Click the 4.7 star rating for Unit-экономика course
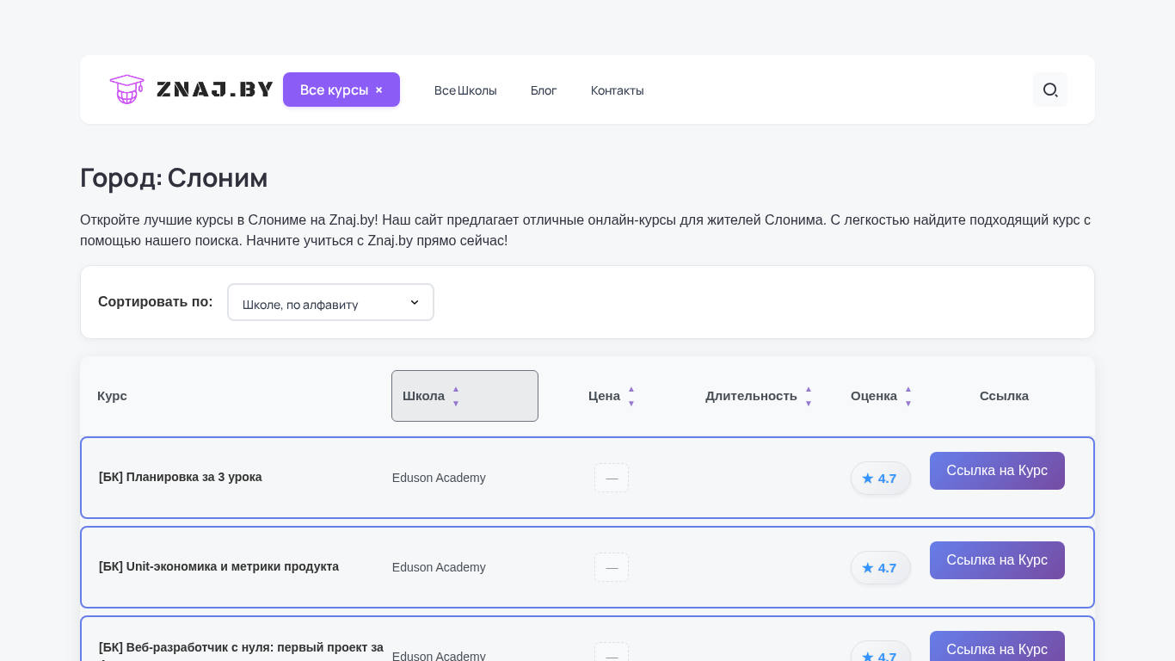 click(x=880, y=568)
